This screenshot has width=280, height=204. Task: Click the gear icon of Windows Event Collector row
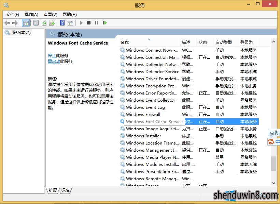point(123,100)
